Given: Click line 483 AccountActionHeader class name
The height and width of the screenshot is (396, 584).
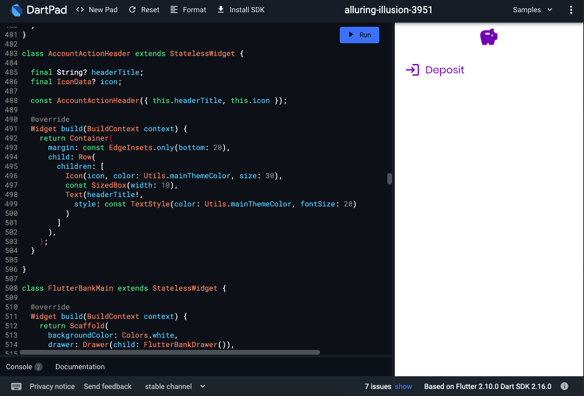Looking at the screenshot, I should point(89,54).
